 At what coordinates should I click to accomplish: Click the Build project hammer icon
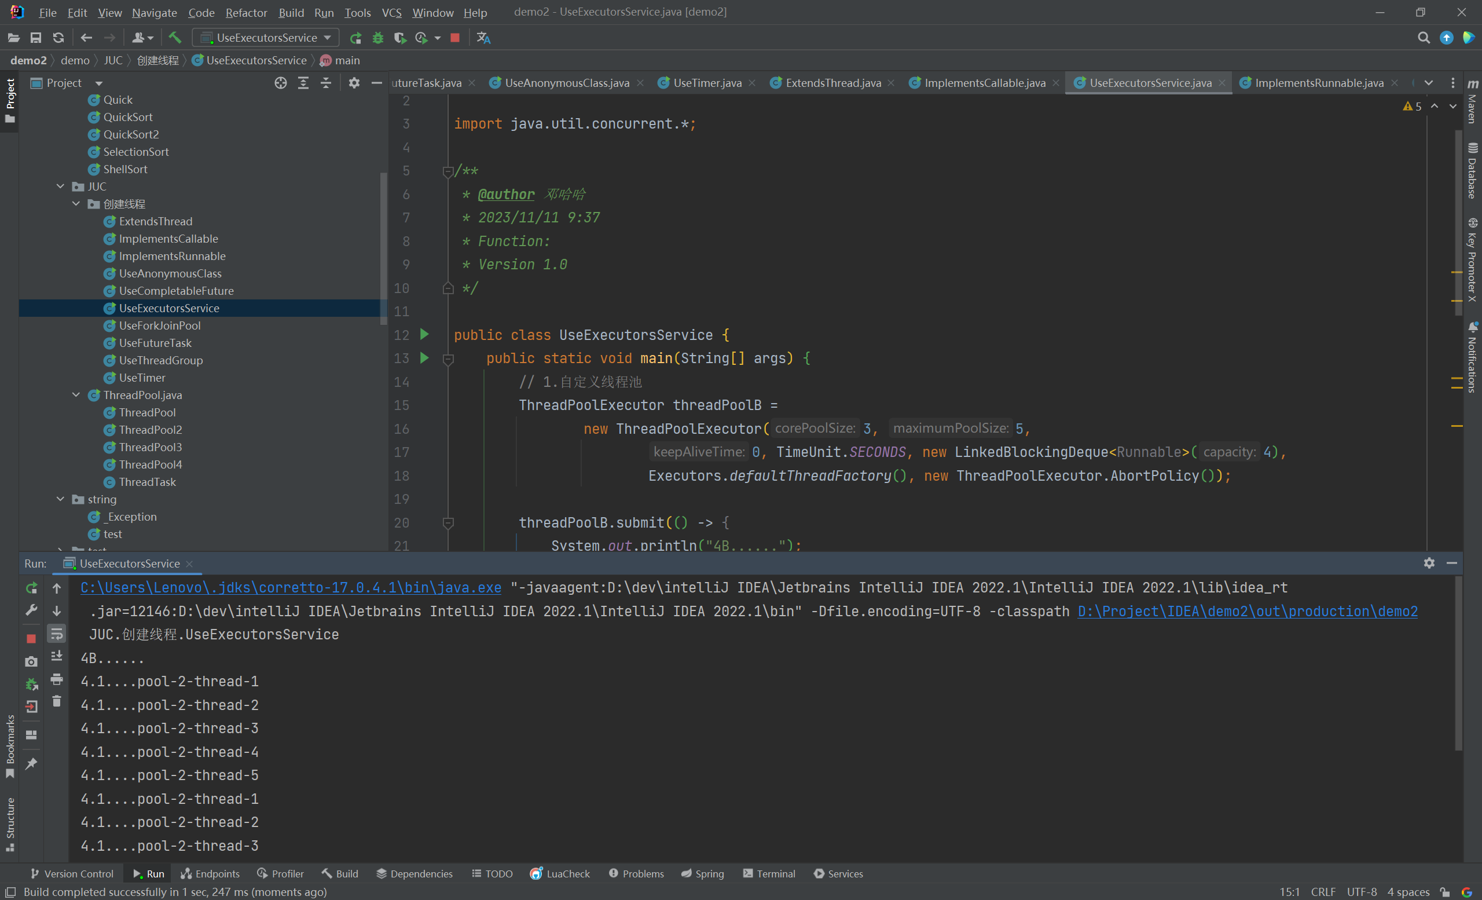174,38
